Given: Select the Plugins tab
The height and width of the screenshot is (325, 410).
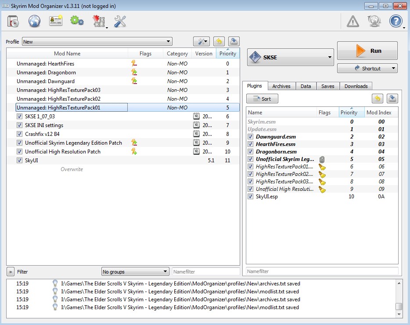Looking at the screenshot, I should pos(255,86).
